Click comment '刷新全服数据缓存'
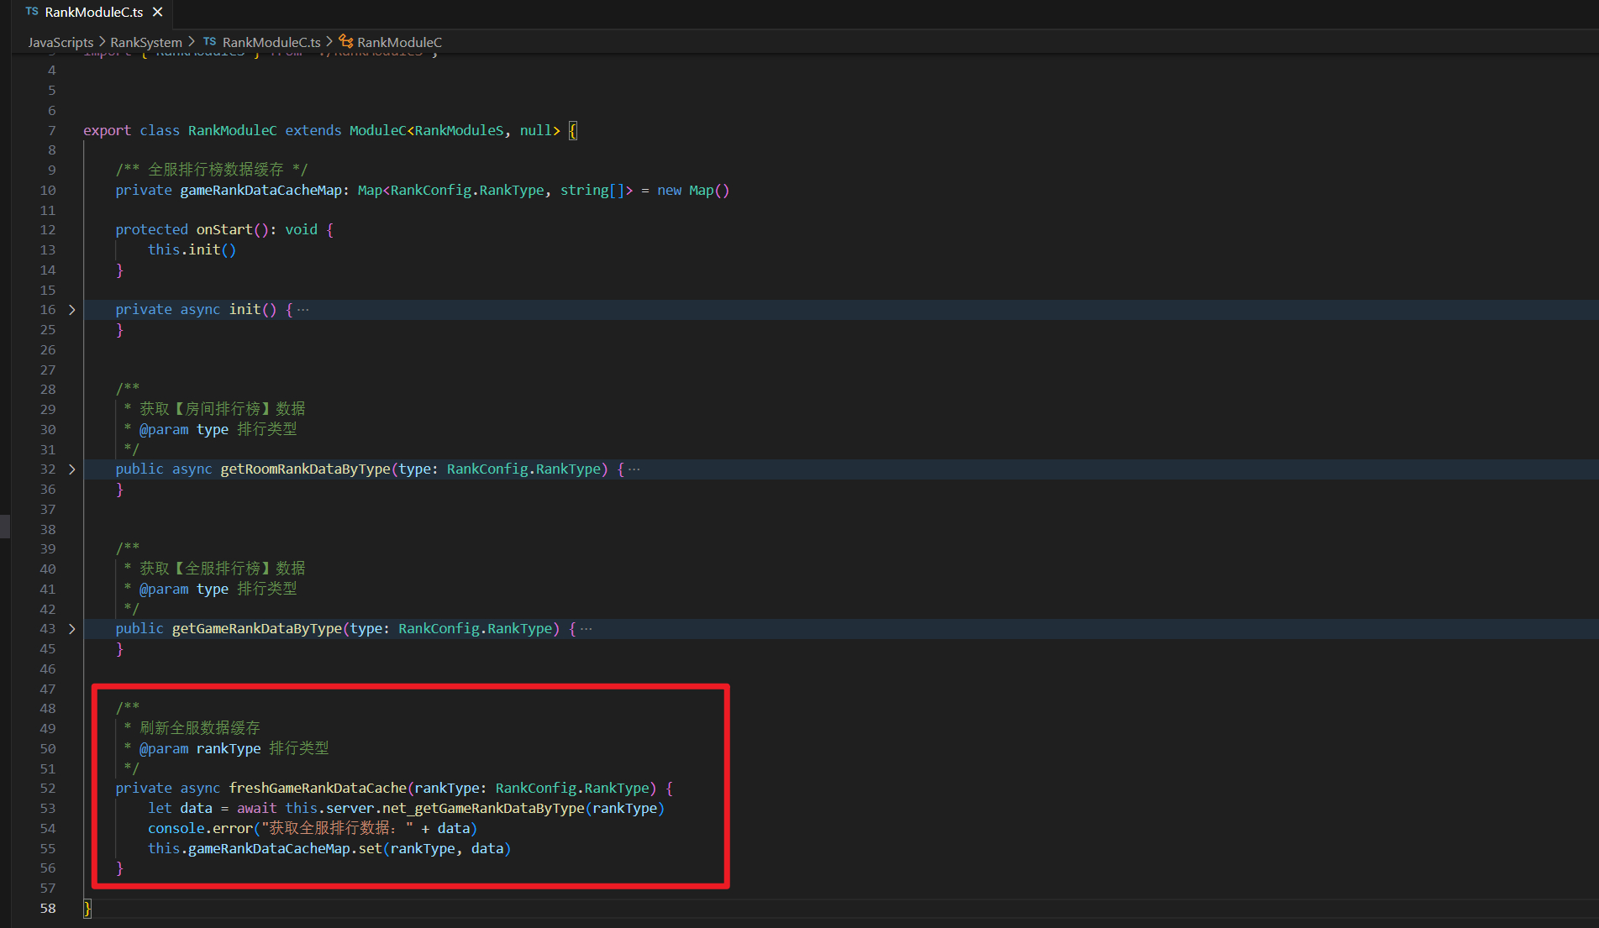 [x=200, y=728]
